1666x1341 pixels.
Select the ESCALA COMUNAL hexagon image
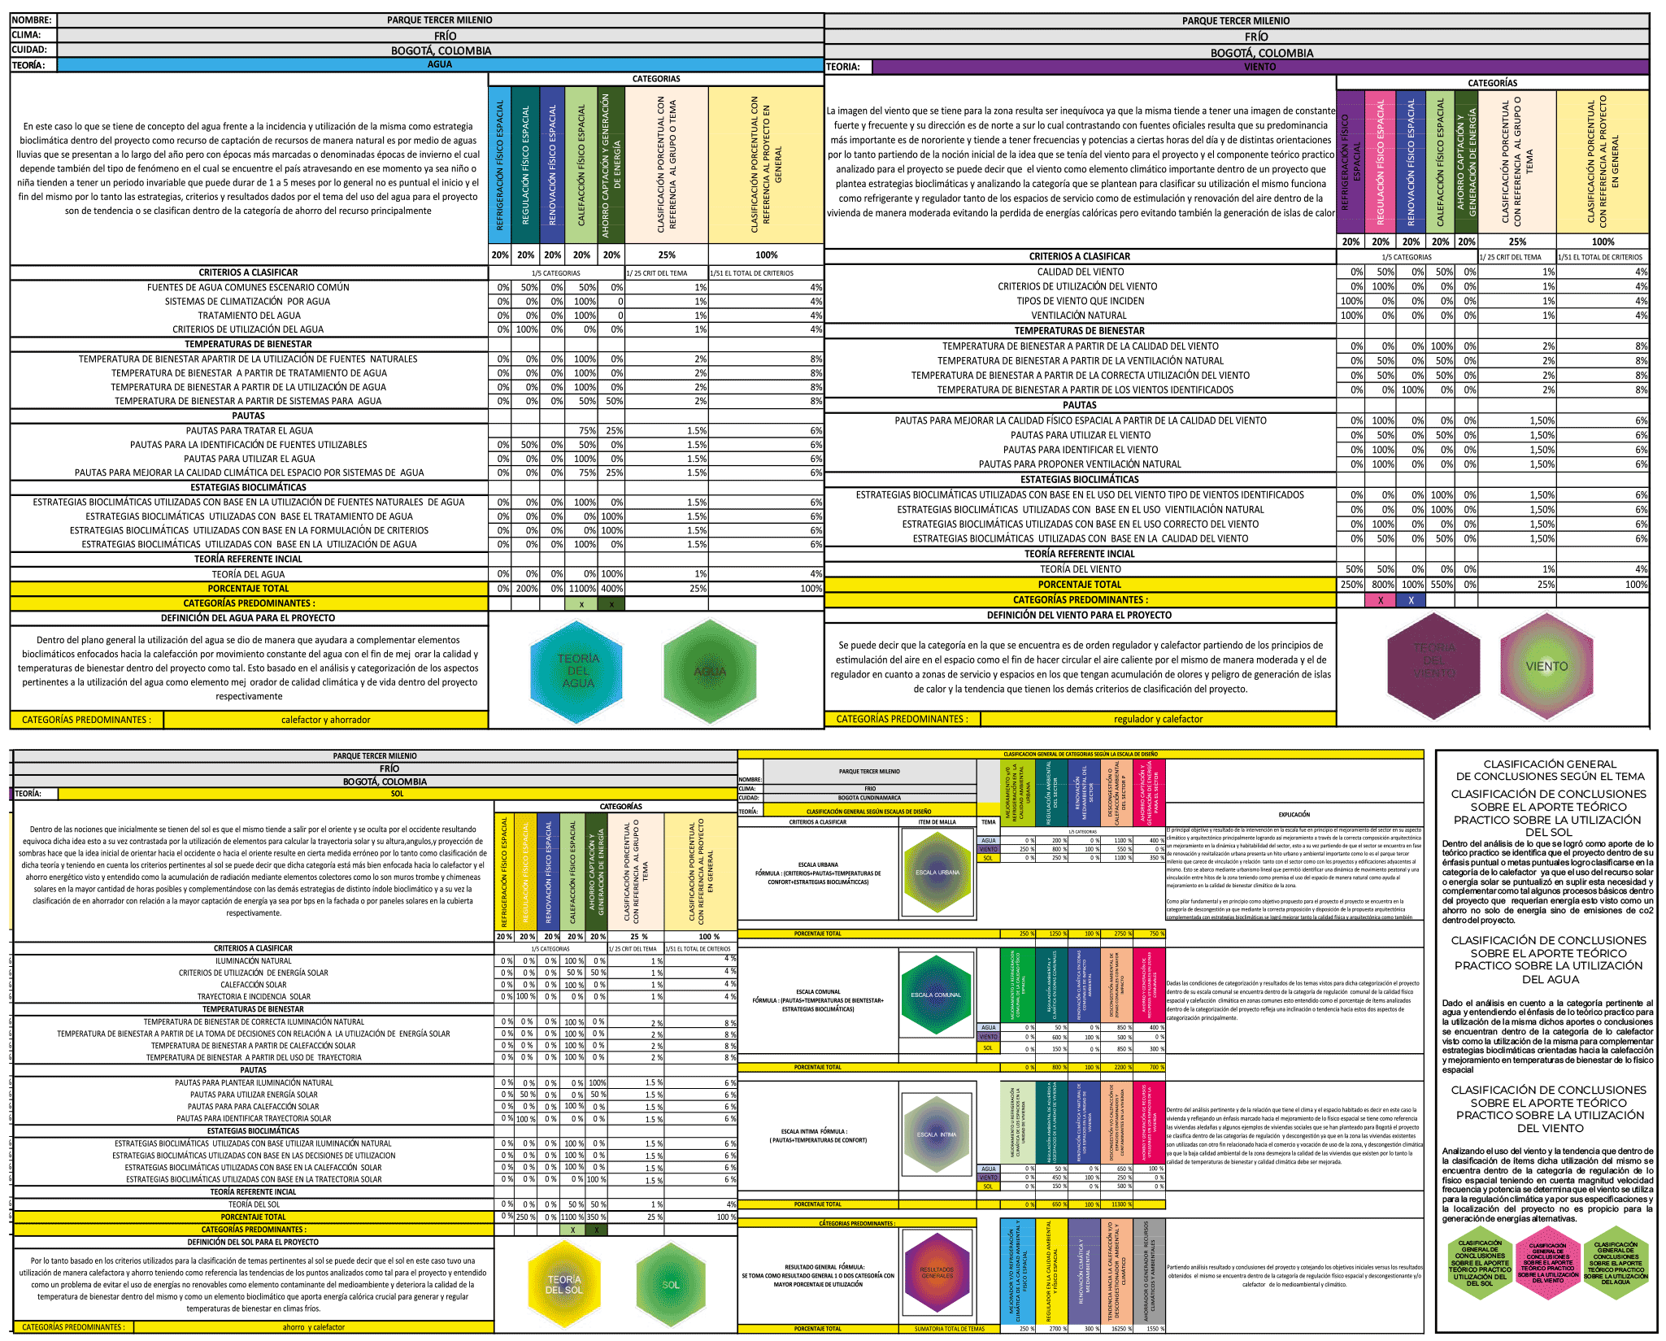click(936, 995)
